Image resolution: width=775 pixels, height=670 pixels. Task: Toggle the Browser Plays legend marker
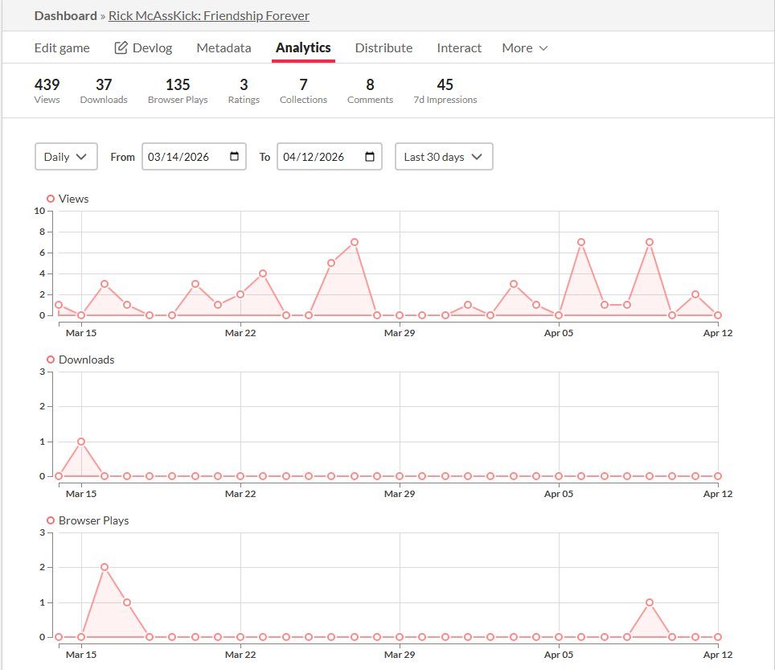pos(51,520)
